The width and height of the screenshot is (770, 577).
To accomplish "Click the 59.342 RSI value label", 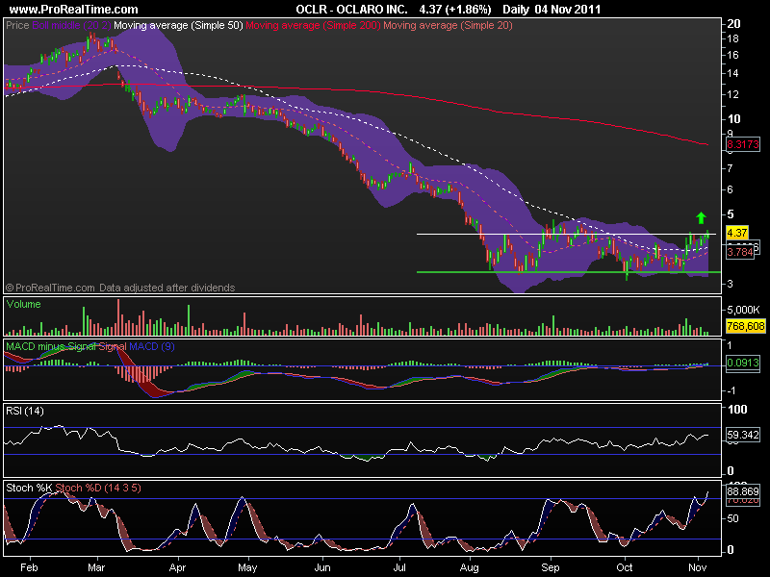I will [742, 435].
